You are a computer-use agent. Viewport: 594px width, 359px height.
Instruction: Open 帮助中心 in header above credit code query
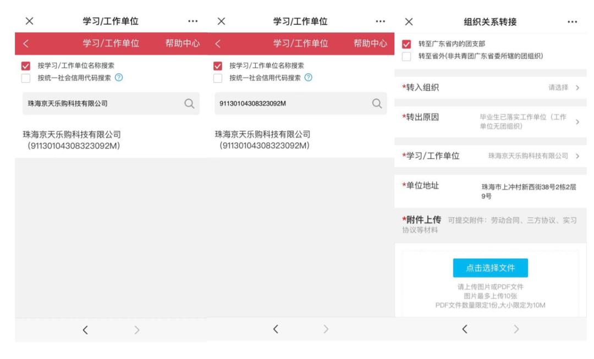(370, 43)
